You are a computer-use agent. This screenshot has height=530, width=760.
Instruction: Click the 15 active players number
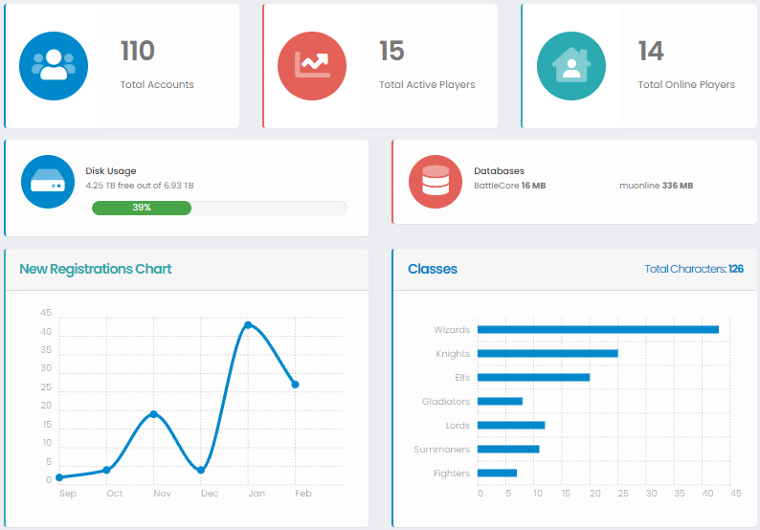coord(391,51)
